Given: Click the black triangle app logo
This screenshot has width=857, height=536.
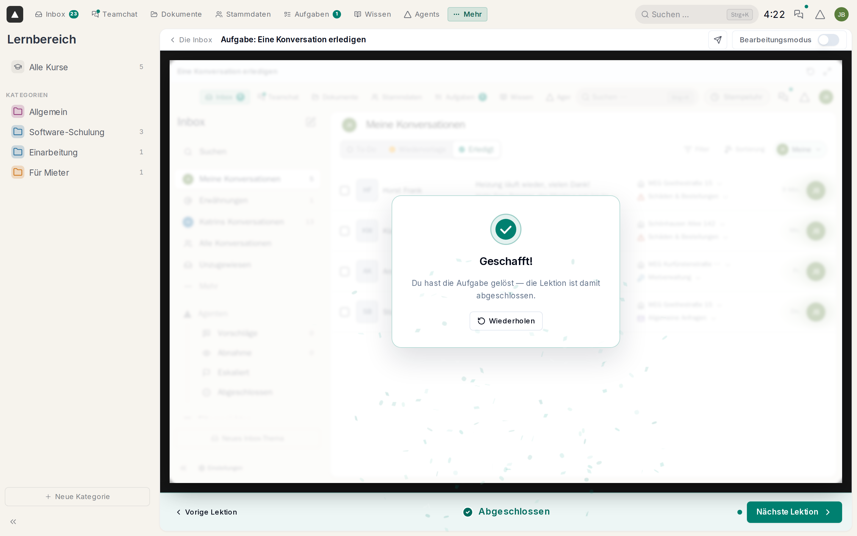Looking at the screenshot, I should 15,14.
